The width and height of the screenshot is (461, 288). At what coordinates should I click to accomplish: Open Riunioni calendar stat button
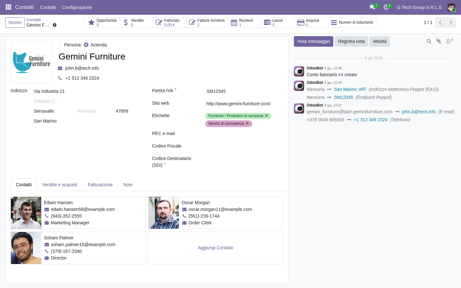tap(245, 22)
